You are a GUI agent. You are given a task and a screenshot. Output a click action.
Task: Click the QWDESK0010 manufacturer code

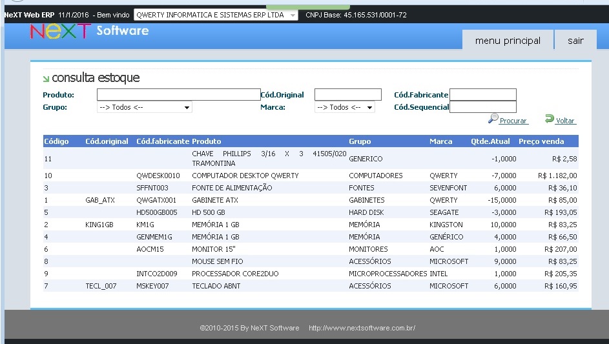(x=158, y=176)
